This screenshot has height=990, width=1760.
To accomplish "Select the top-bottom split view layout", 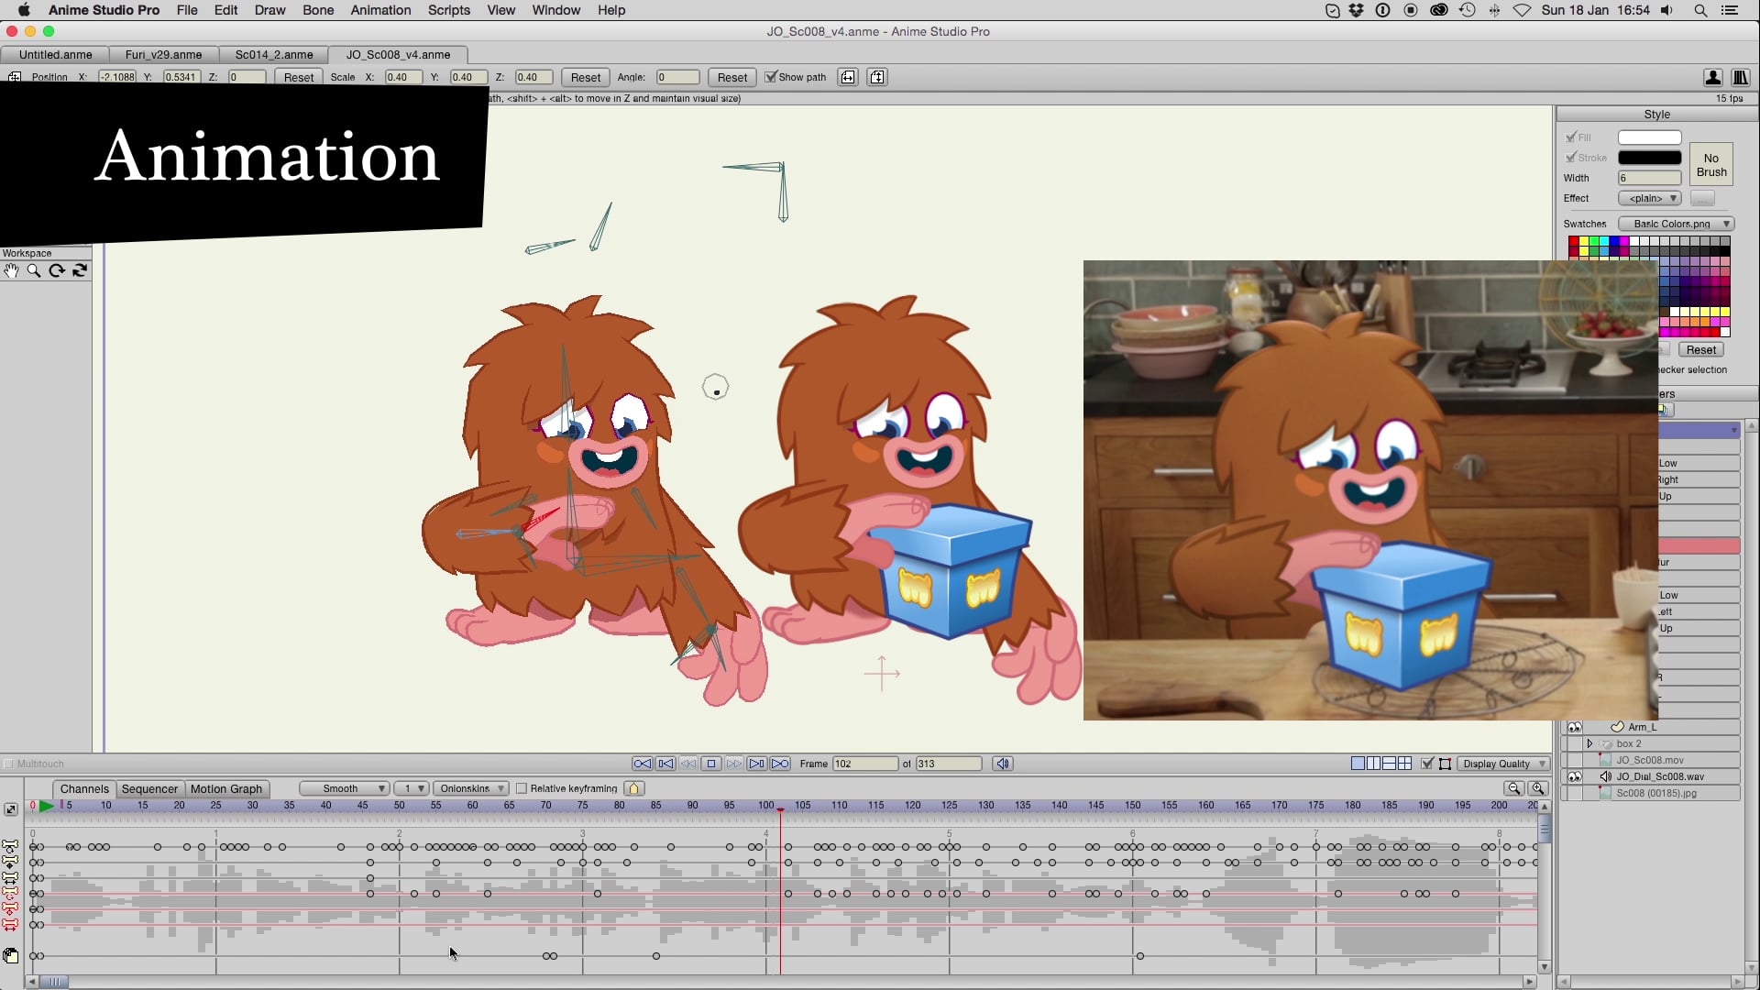I will coord(1389,764).
